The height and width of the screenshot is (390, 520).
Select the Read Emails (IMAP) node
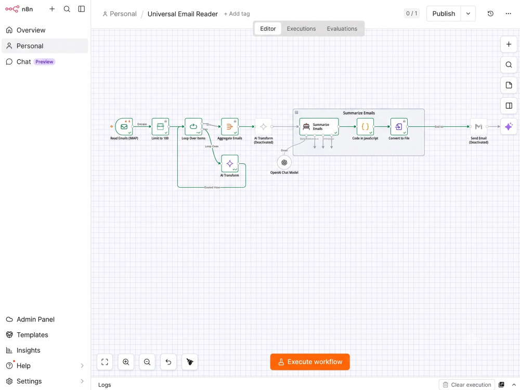124,127
